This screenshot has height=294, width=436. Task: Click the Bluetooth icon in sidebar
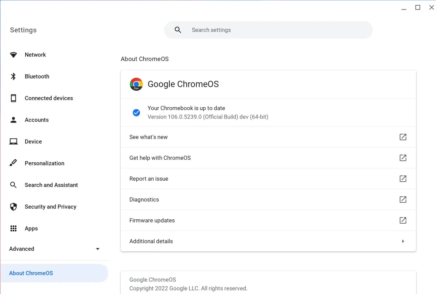[x=13, y=76]
